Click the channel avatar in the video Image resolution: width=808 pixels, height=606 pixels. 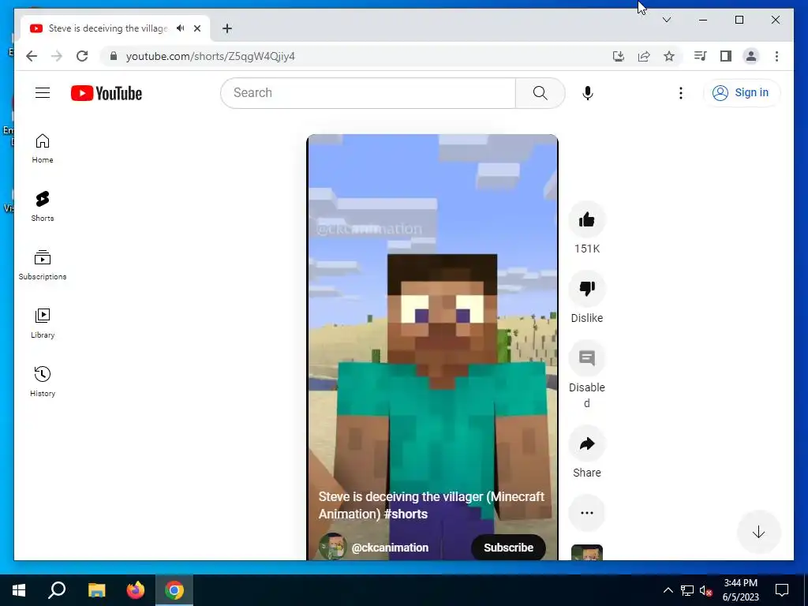(x=332, y=547)
